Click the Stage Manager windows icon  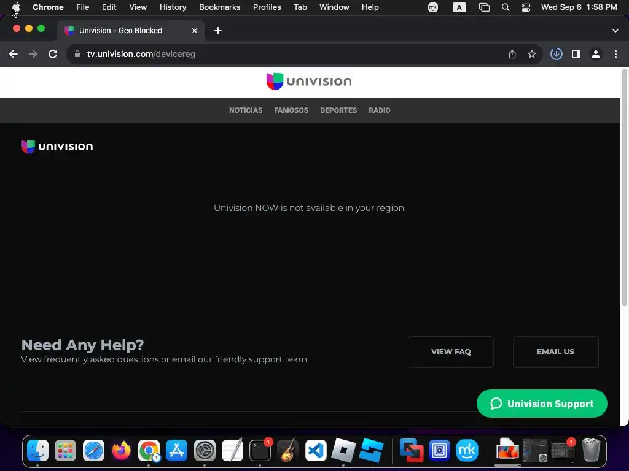pyautogui.click(x=484, y=7)
